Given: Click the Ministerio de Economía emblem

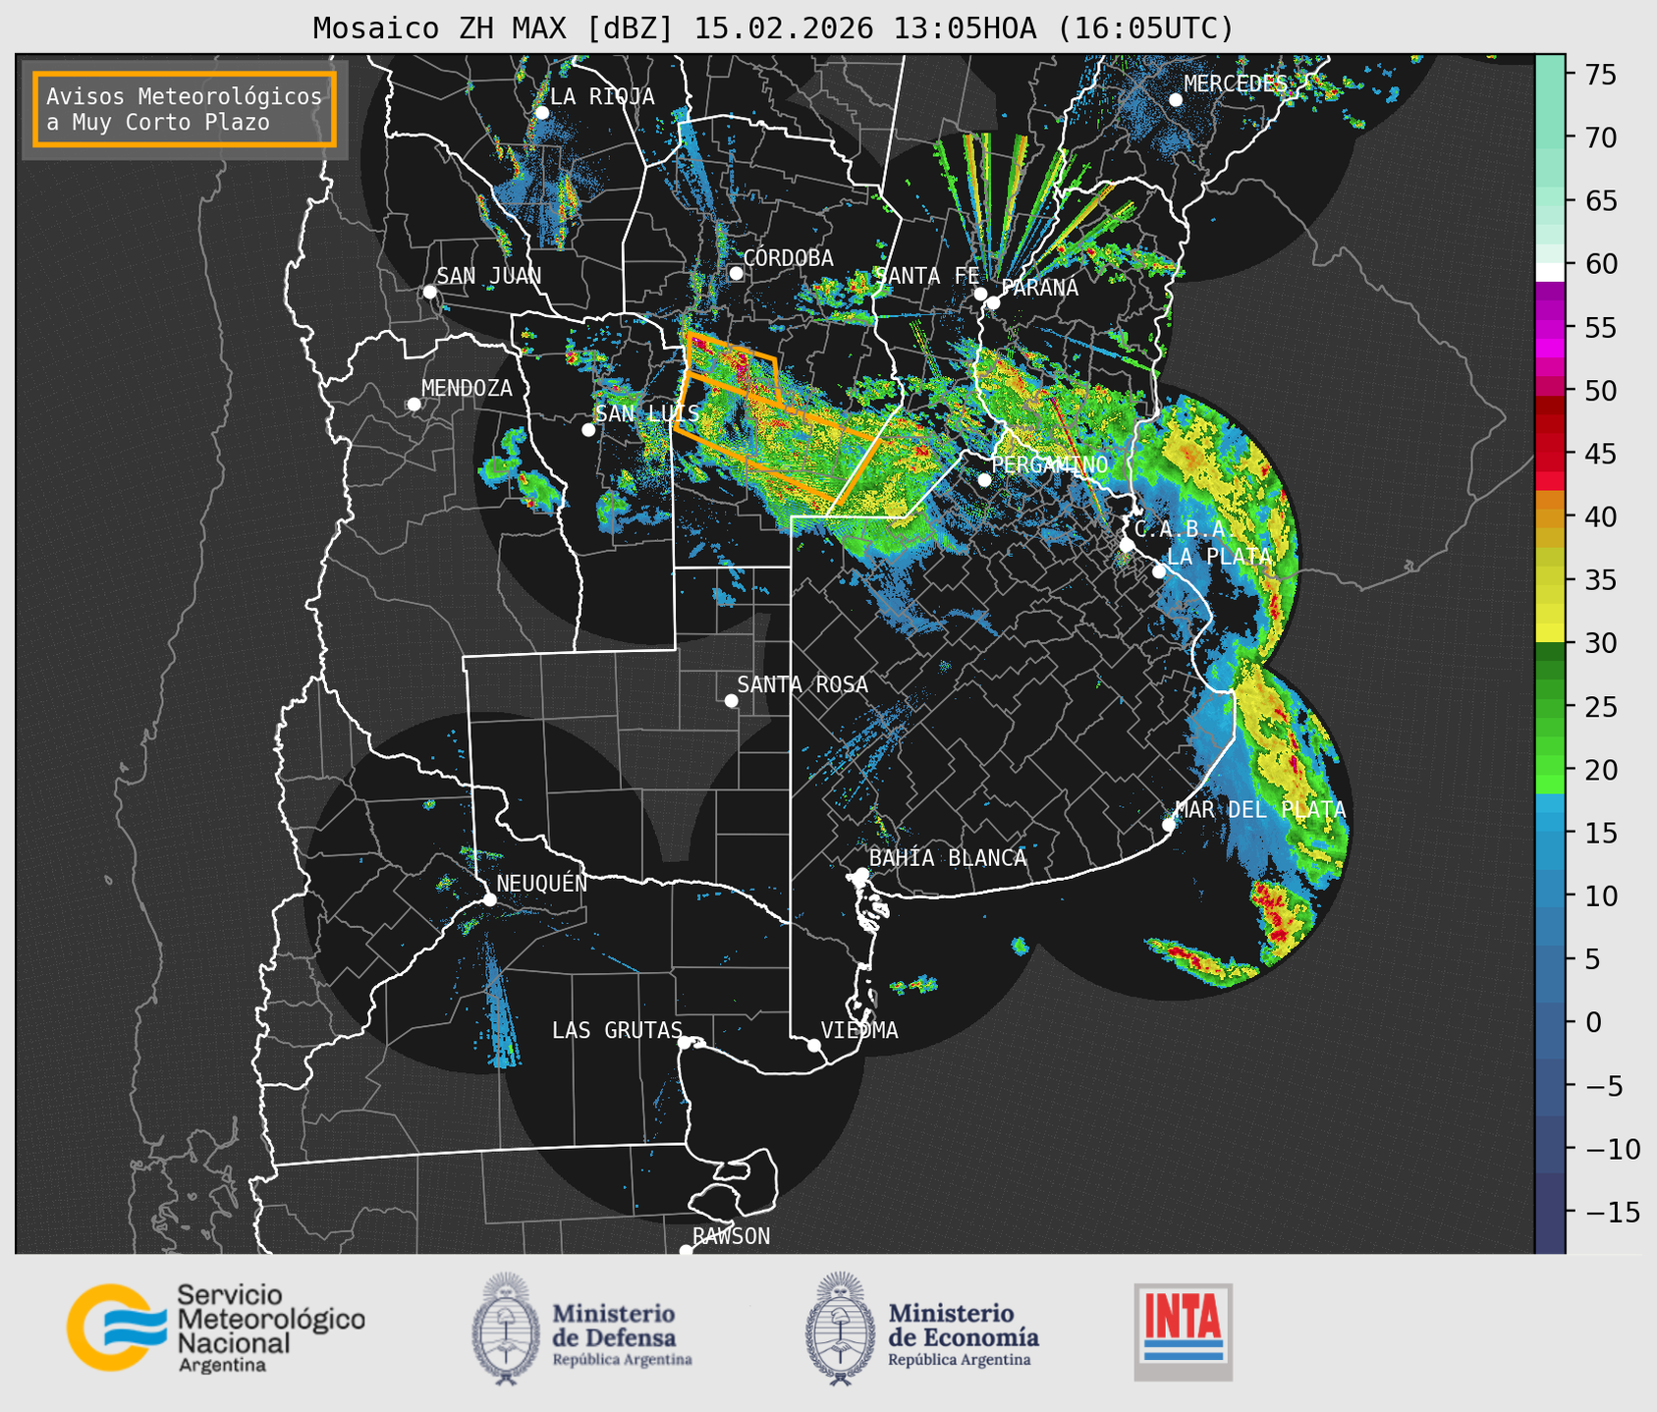Looking at the screenshot, I should [841, 1329].
